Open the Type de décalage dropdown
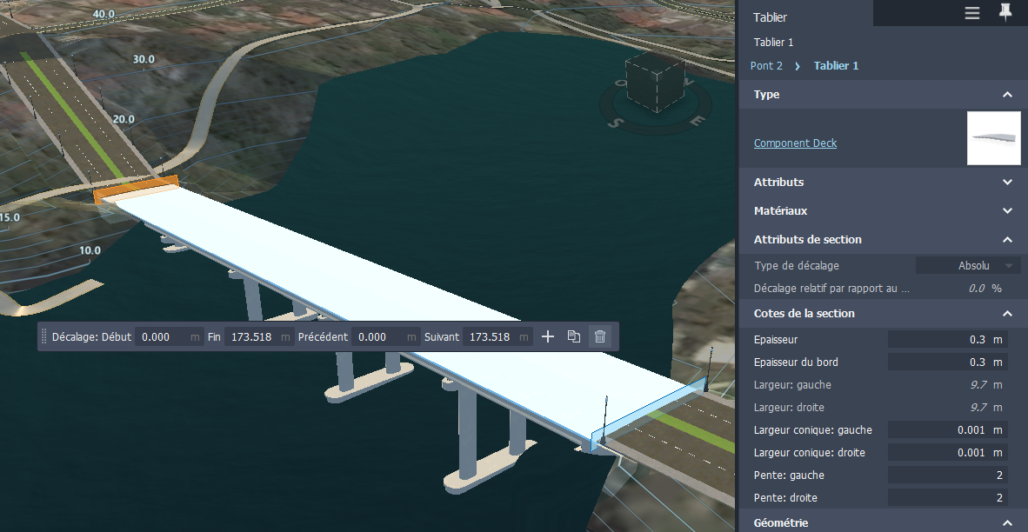The image size is (1028, 532). pos(968,265)
